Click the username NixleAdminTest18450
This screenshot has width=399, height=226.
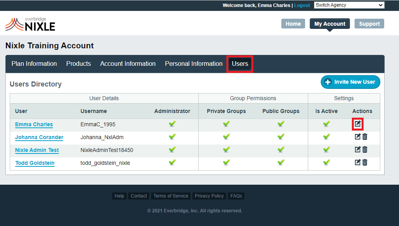pos(107,150)
